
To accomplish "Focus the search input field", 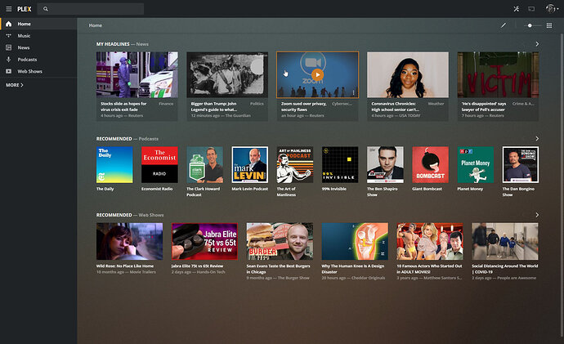I will pyautogui.click(x=91, y=9).
